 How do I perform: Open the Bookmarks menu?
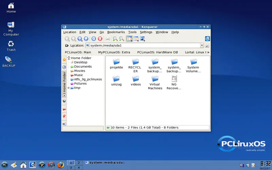click(x=116, y=32)
